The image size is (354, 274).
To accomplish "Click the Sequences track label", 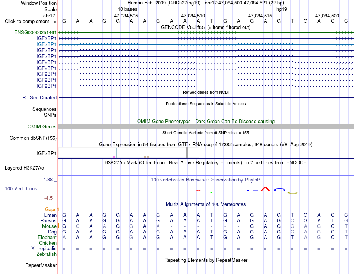I will 44,109.
